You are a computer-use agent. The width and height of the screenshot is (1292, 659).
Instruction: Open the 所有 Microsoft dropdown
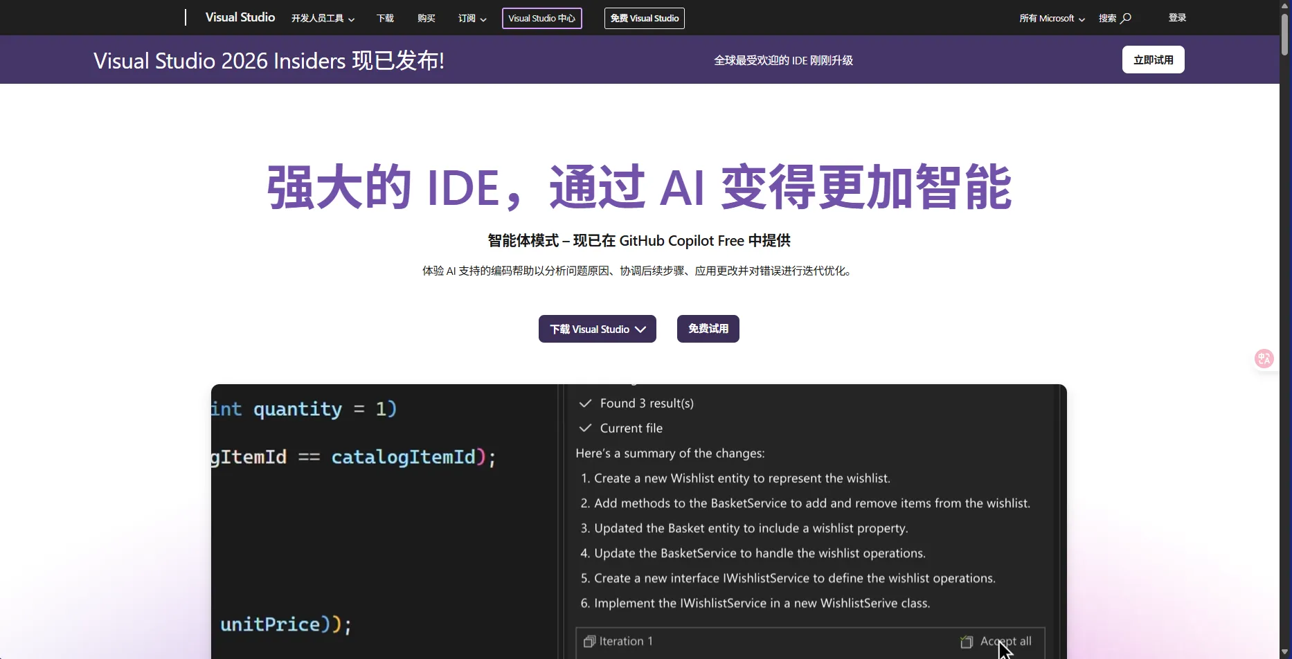[1052, 19]
